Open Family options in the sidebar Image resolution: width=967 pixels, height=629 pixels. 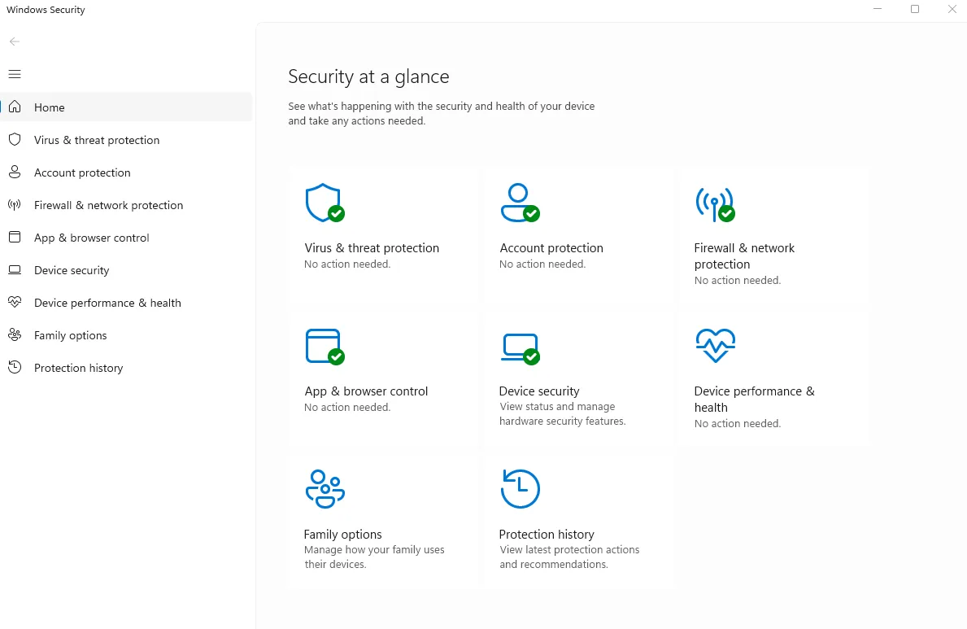click(x=126, y=335)
